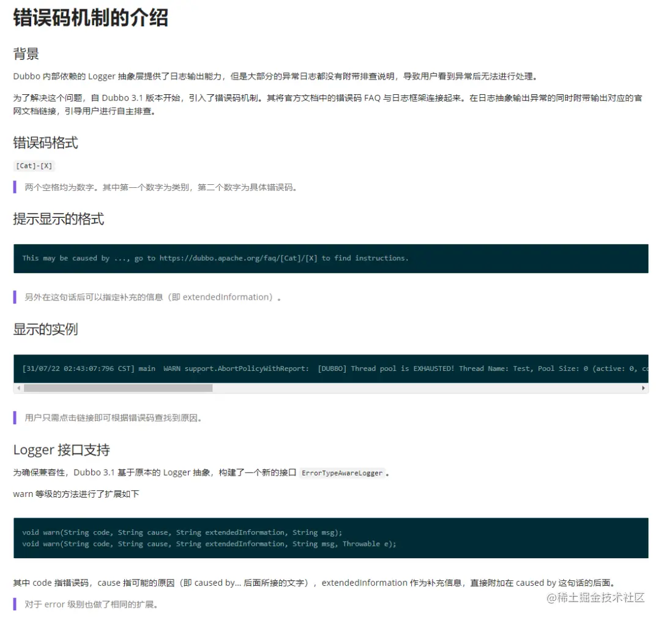
Task: Click the paragraph starting '为了解决这个问题'
Action: coord(328,105)
